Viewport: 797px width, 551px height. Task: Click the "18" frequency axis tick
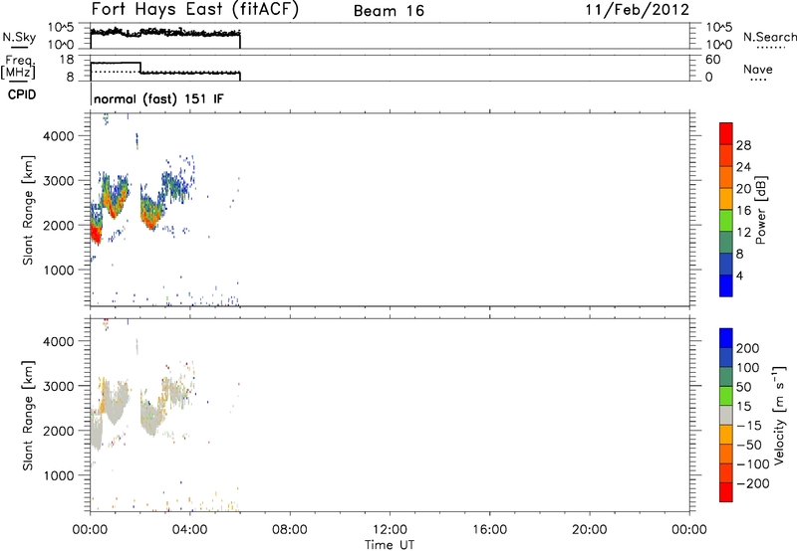click(x=67, y=60)
